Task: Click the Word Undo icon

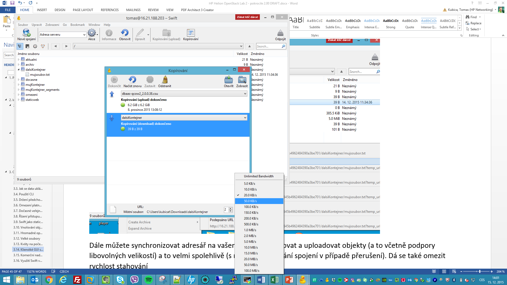Action: 20,3
